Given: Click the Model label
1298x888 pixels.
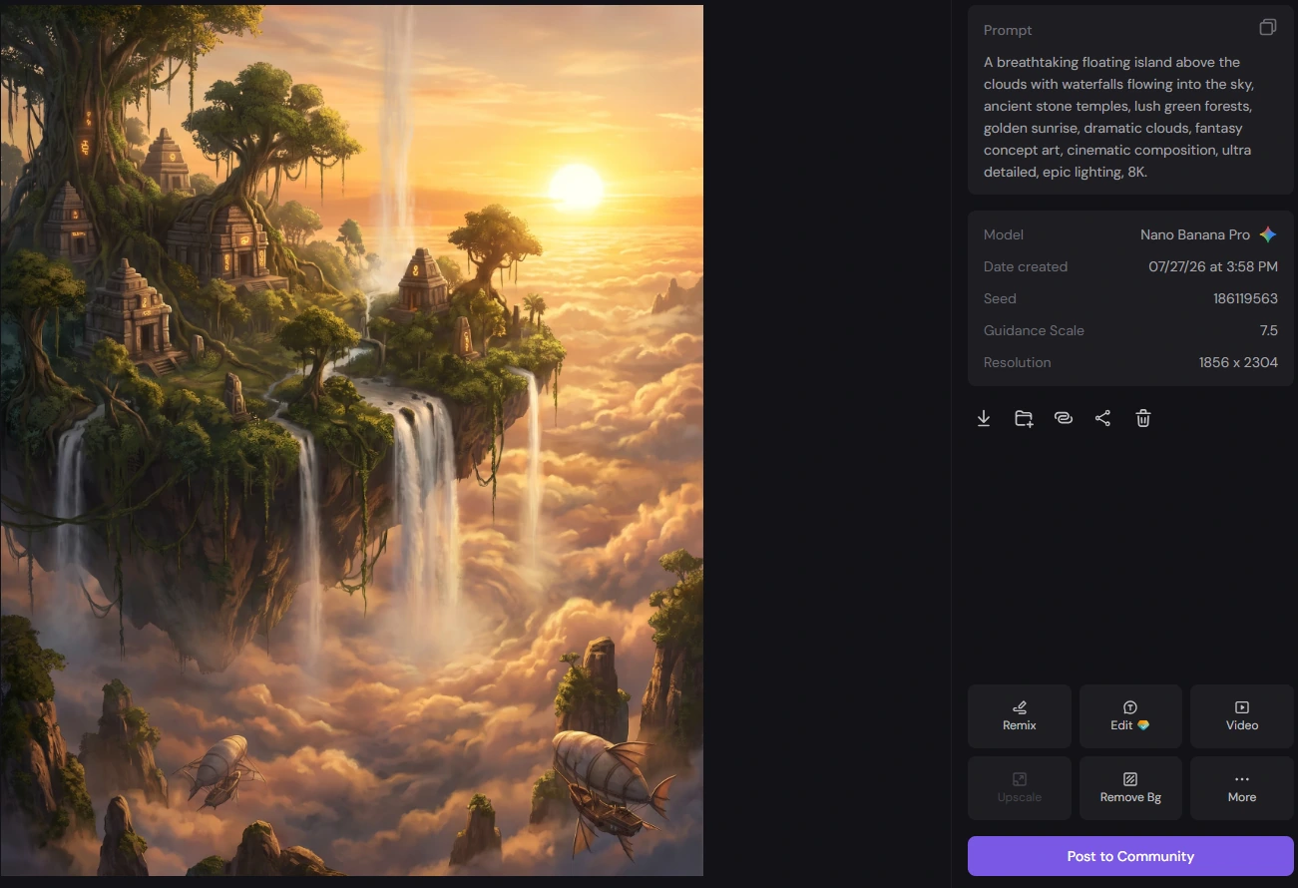Looking at the screenshot, I should (x=1004, y=234).
